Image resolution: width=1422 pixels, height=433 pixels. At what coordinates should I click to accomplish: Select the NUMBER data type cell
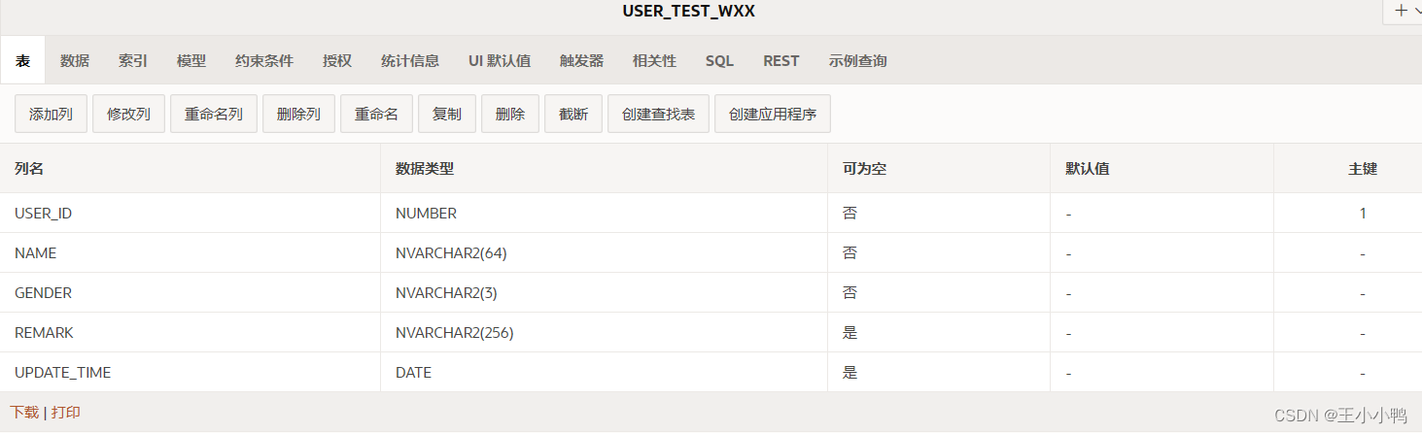click(604, 213)
